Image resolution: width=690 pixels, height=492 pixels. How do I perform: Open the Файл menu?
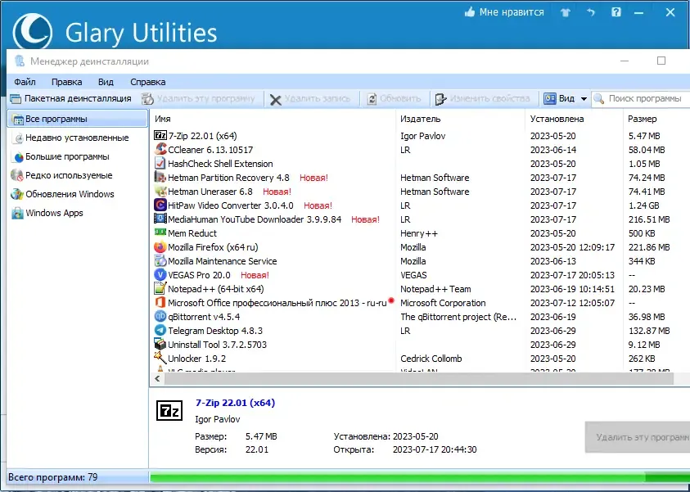pos(25,82)
